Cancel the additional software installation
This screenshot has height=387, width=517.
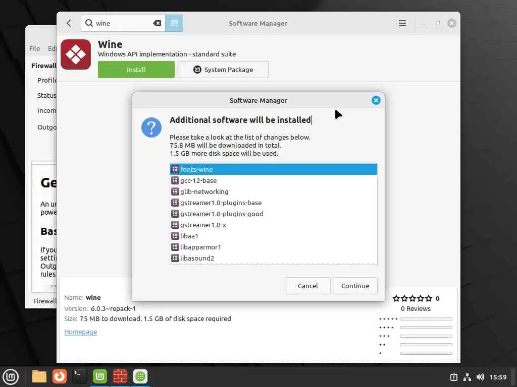tap(308, 286)
